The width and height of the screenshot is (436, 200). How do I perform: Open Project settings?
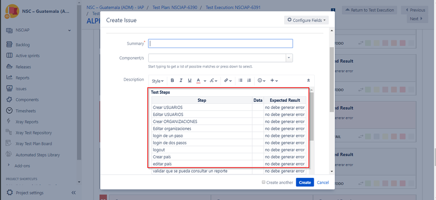click(30, 193)
